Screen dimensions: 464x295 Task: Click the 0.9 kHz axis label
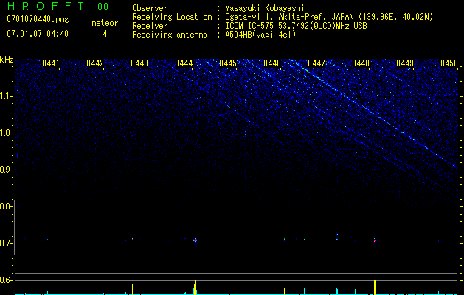[x=6, y=170]
